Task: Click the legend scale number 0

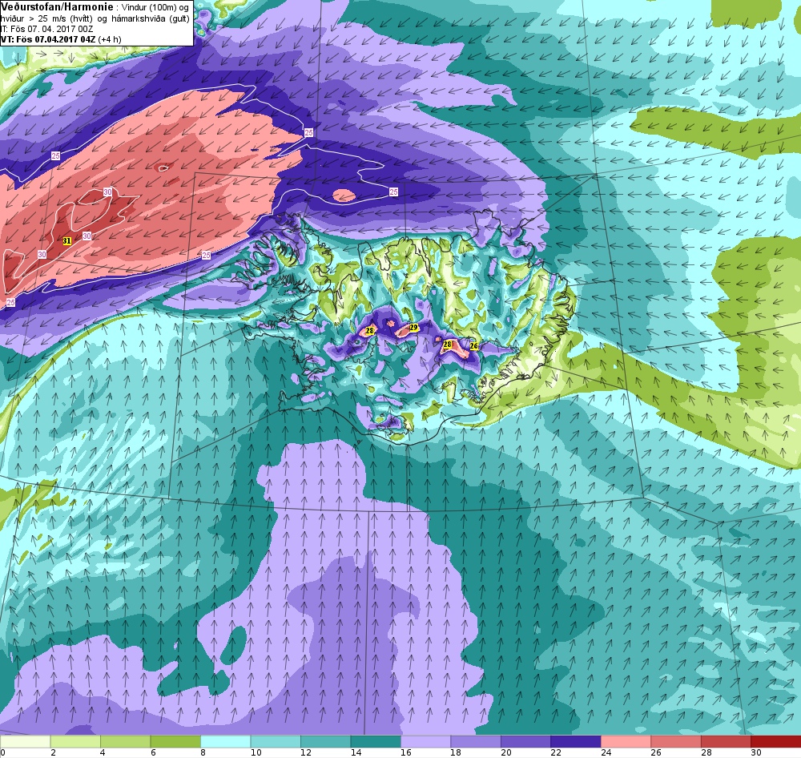Action: (x=3, y=752)
